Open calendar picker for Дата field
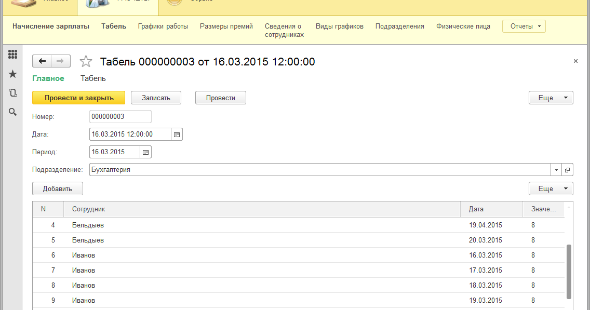 point(177,134)
